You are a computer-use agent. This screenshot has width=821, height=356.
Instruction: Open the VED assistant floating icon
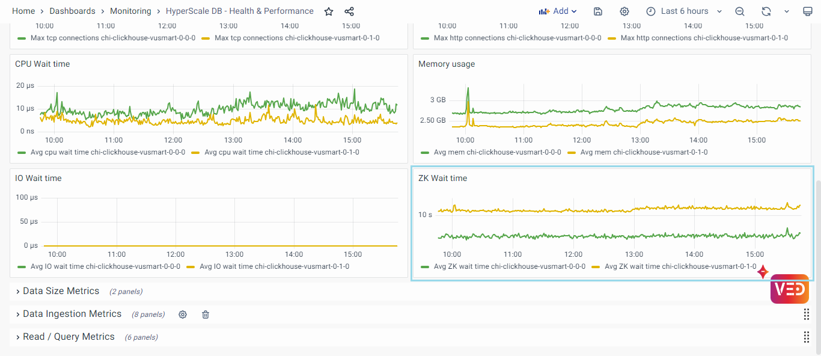[789, 289]
